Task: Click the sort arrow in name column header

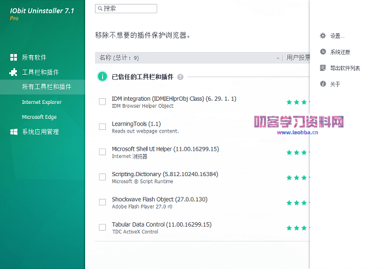Action: (278, 58)
